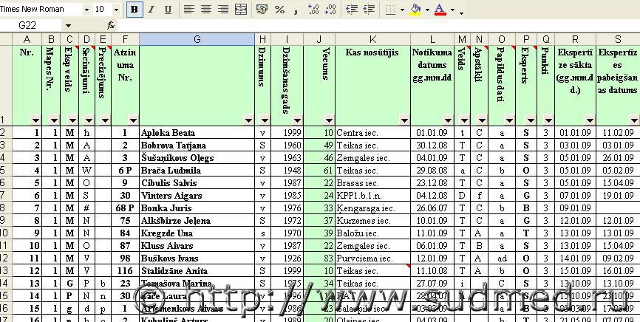This screenshot has height=322, width=640.
Task: Apply percent style format
Action: (279, 10)
